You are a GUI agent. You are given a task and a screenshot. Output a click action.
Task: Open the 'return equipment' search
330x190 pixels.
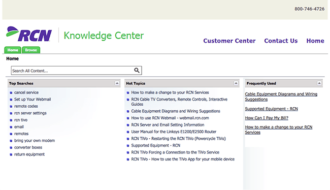point(29,154)
